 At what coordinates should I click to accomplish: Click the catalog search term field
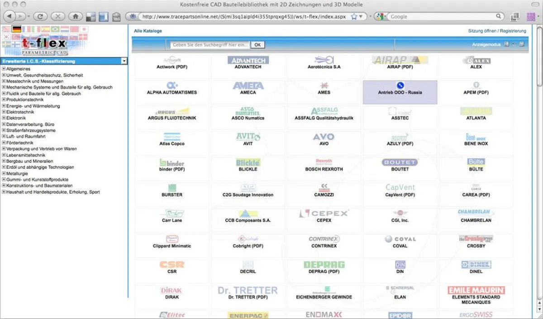tap(210, 45)
